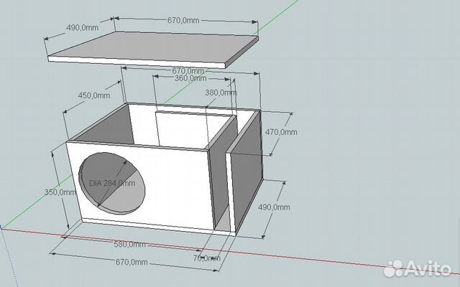Click the 360,0mm dimension label
The width and height of the screenshot is (460, 287).
point(190,78)
